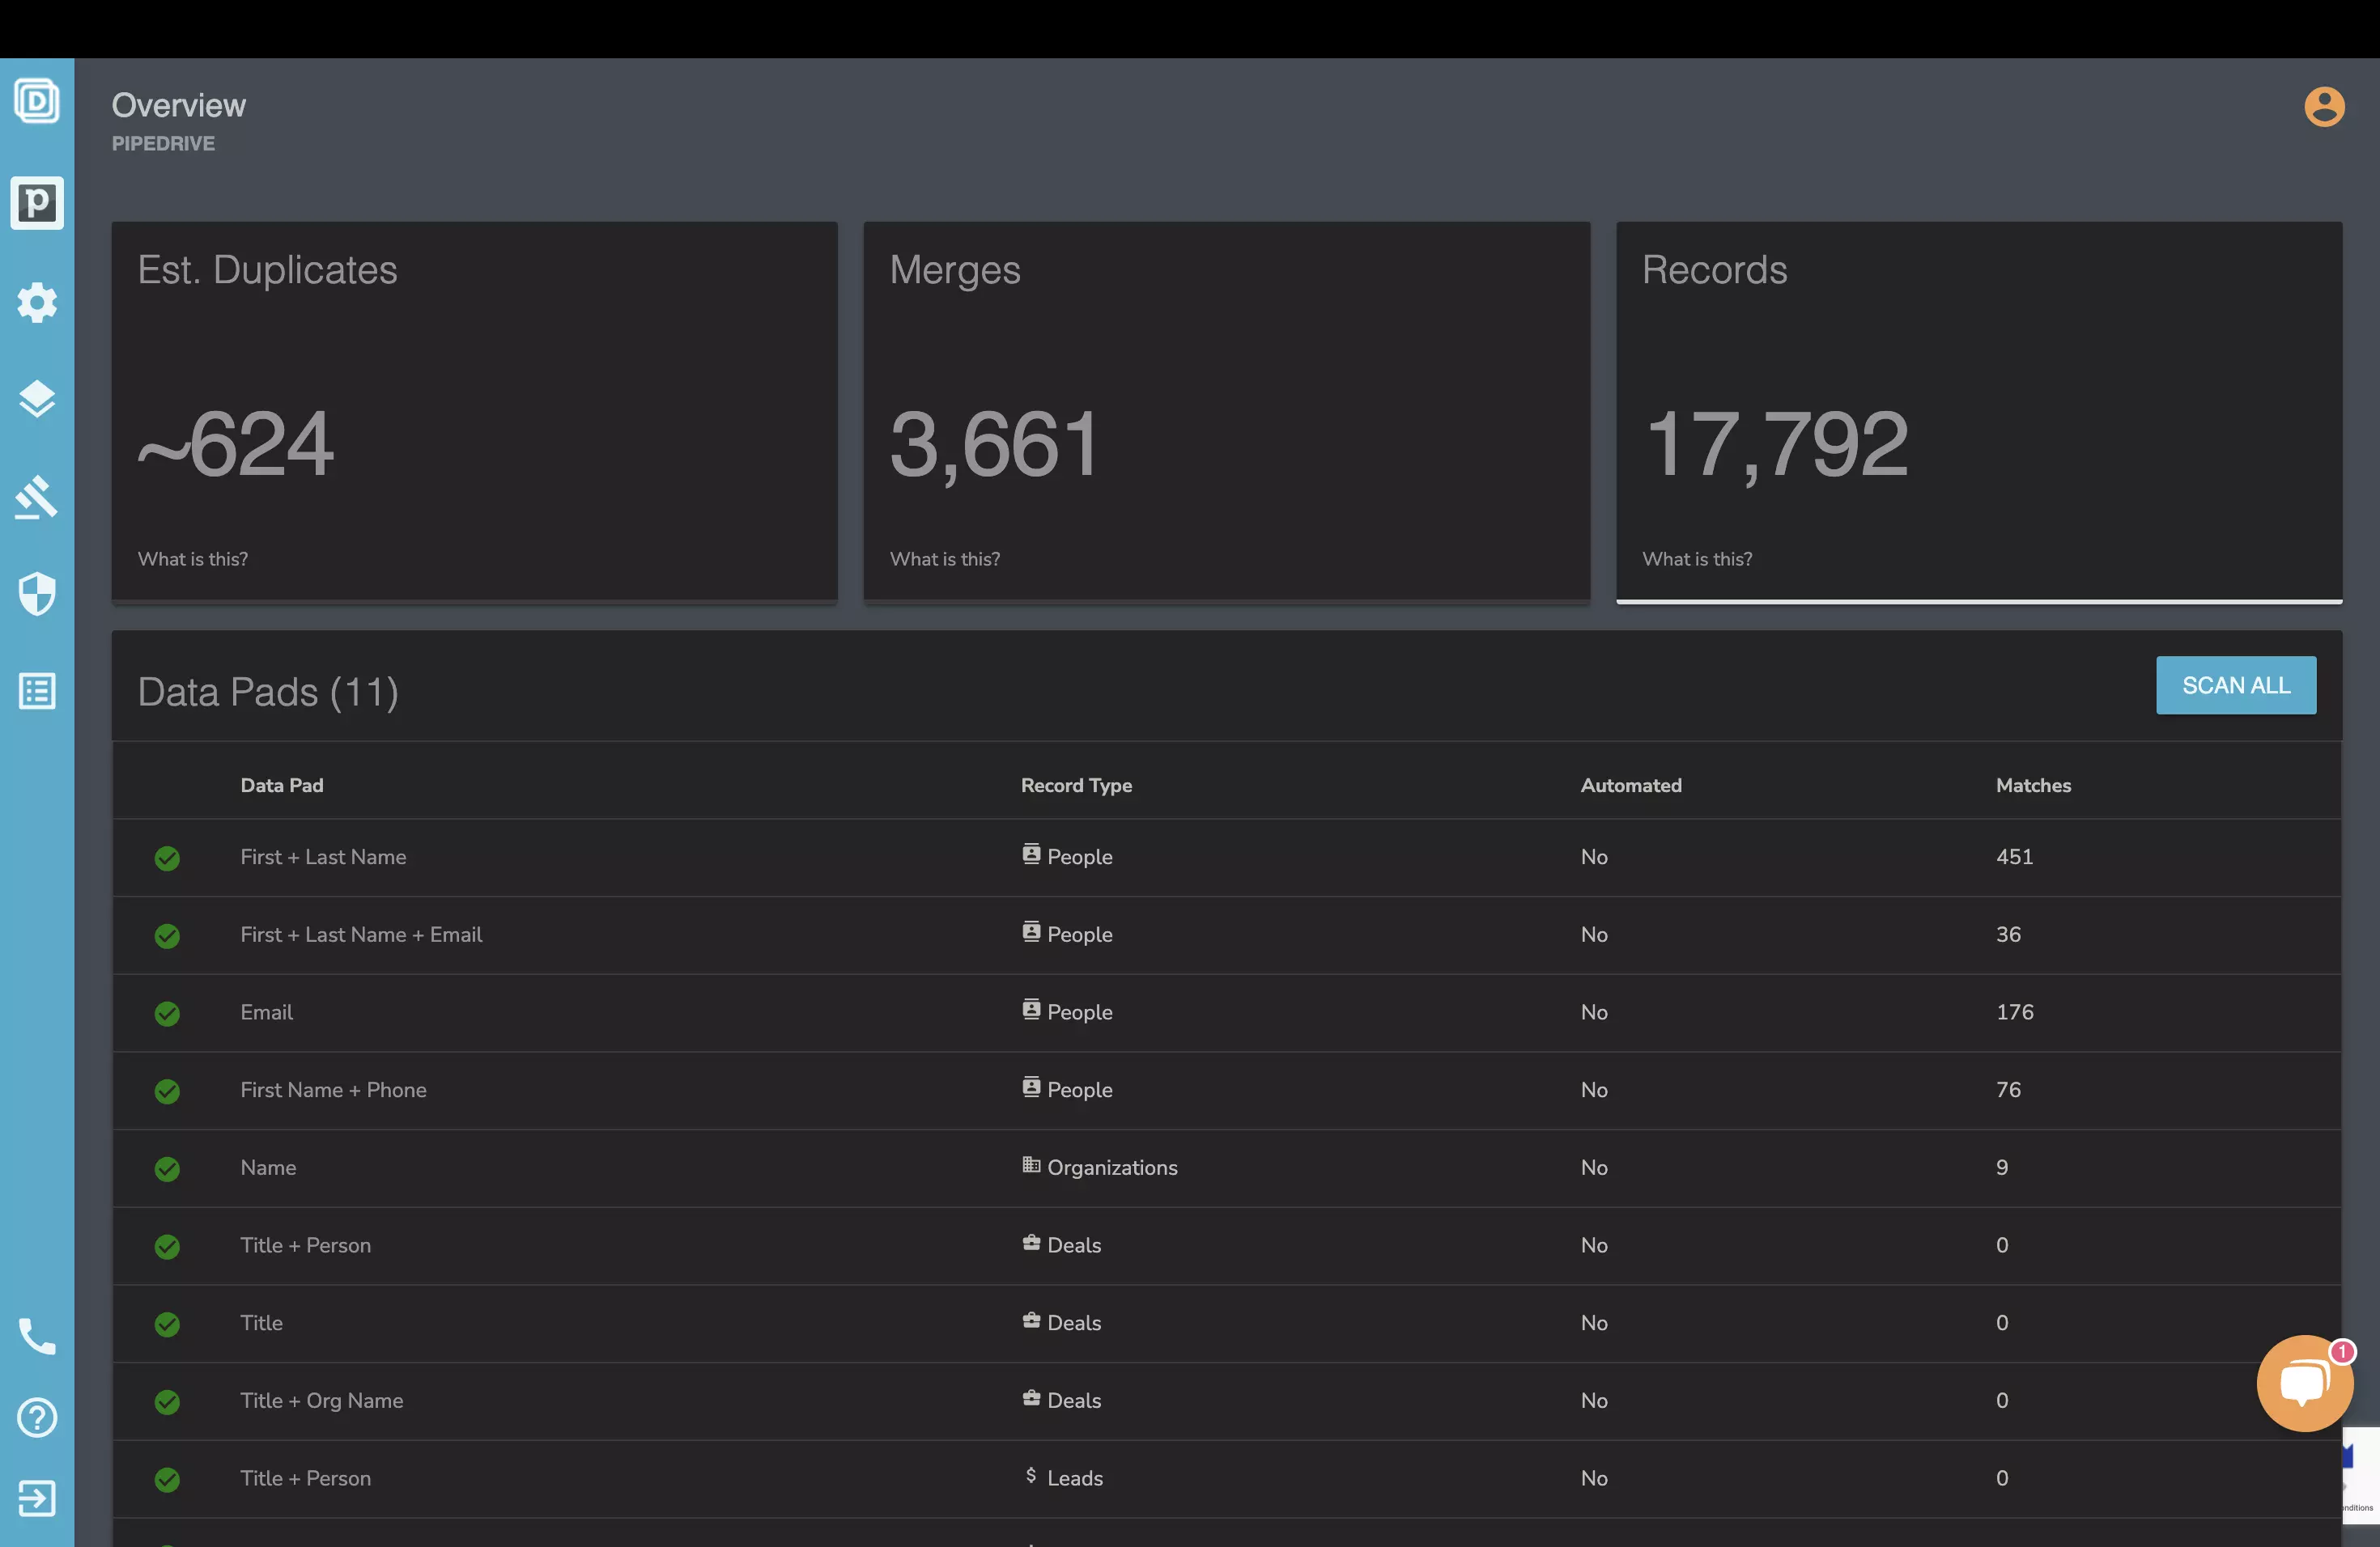Open the shield protection icon
Image resolution: width=2380 pixels, height=1547 pixels.
pos(37,594)
